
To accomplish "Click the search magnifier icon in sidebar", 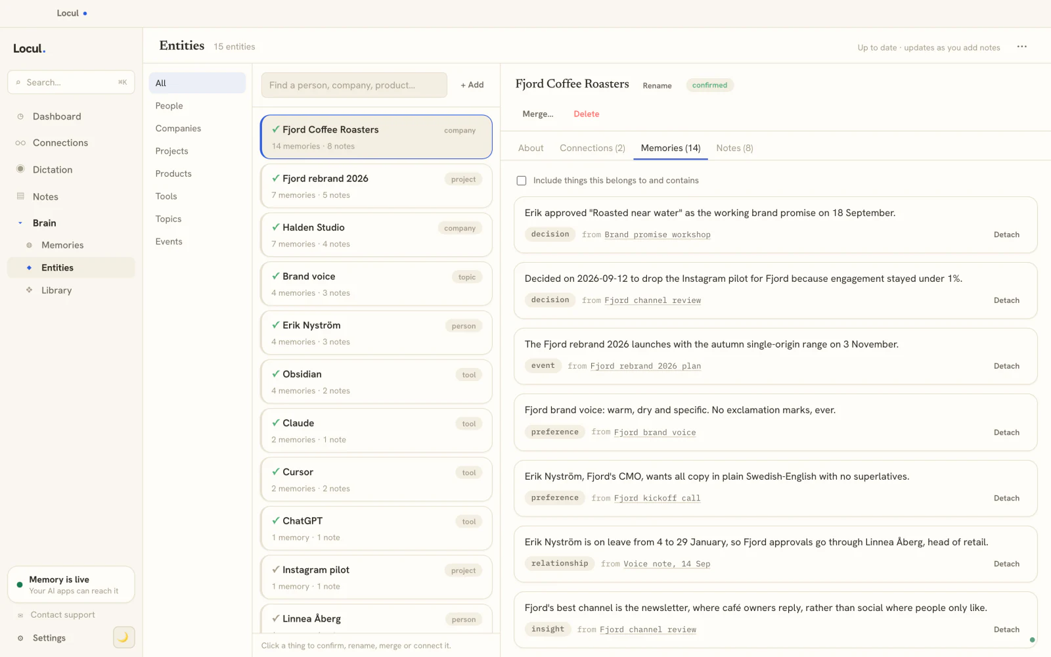I will [x=18, y=82].
